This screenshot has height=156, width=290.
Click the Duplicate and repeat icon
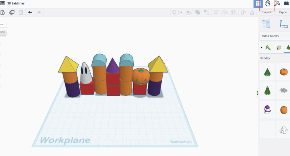[12, 12]
